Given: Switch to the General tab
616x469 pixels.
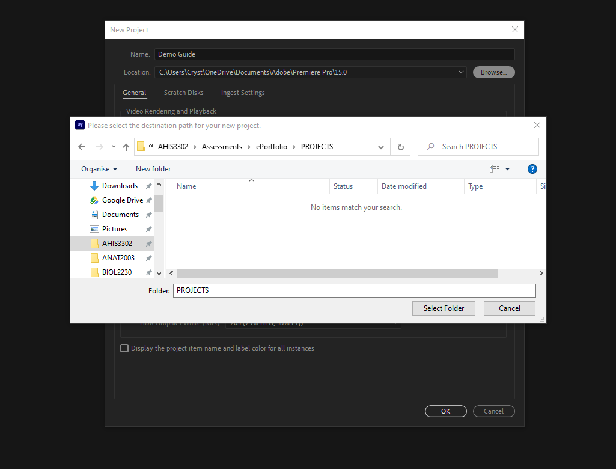Looking at the screenshot, I should tap(135, 93).
